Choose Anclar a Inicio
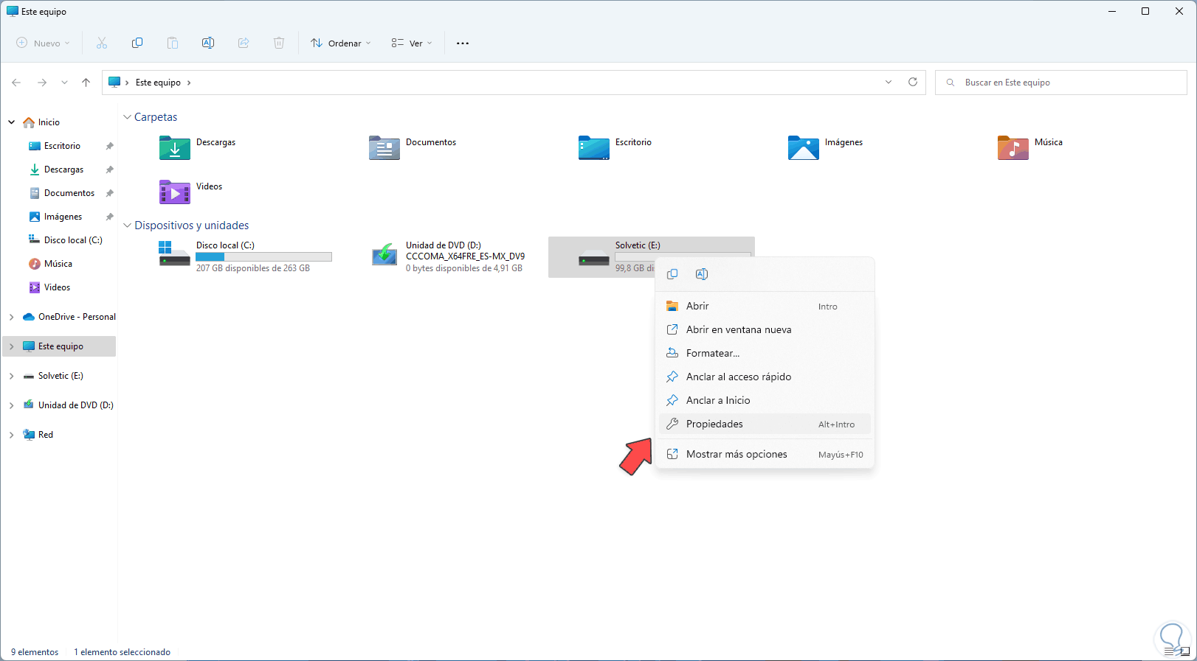The width and height of the screenshot is (1197, 661). [x=765, y=400]
